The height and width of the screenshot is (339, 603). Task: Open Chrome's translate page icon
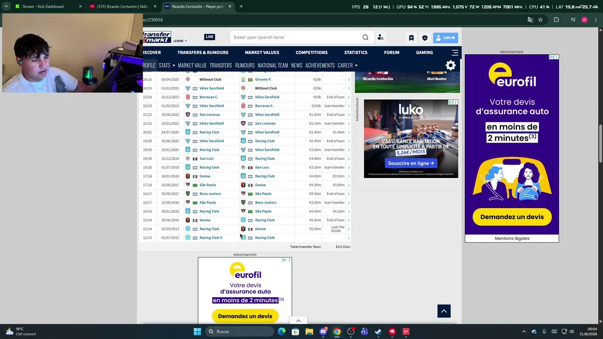point(530,20)
